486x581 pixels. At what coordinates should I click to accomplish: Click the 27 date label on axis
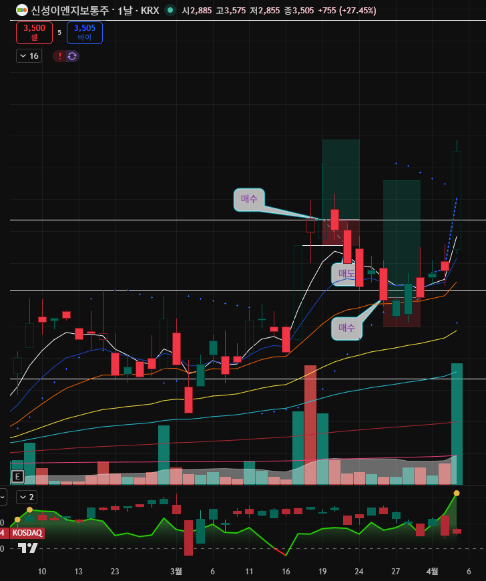pyautogui.click(x=396, y=571)
